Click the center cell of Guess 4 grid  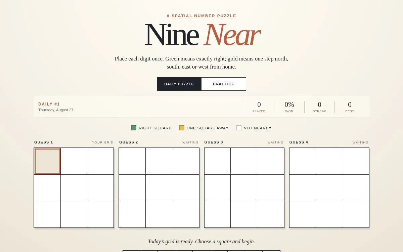[x=329, y=188]
